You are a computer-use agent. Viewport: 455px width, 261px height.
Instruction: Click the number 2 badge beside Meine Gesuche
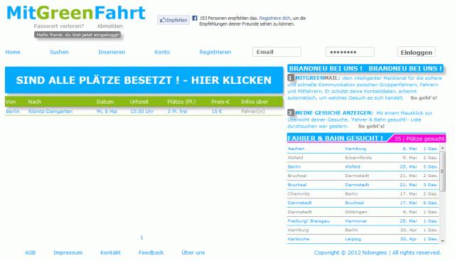[x=291, y=112]
